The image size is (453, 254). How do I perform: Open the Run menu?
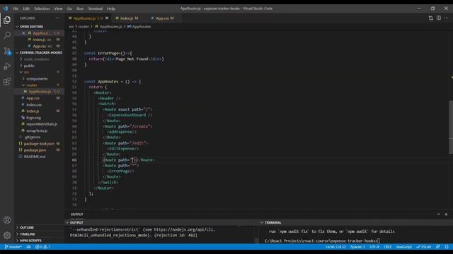click(80, 8)
